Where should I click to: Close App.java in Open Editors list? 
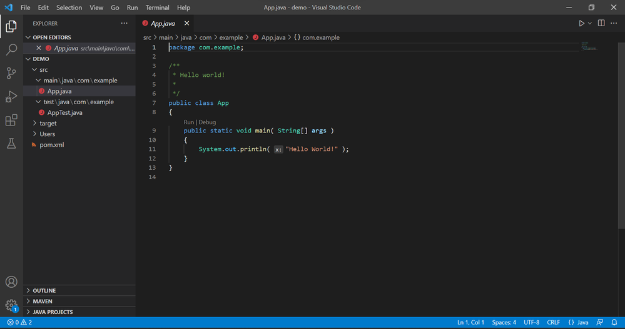[x=39, y=47]
